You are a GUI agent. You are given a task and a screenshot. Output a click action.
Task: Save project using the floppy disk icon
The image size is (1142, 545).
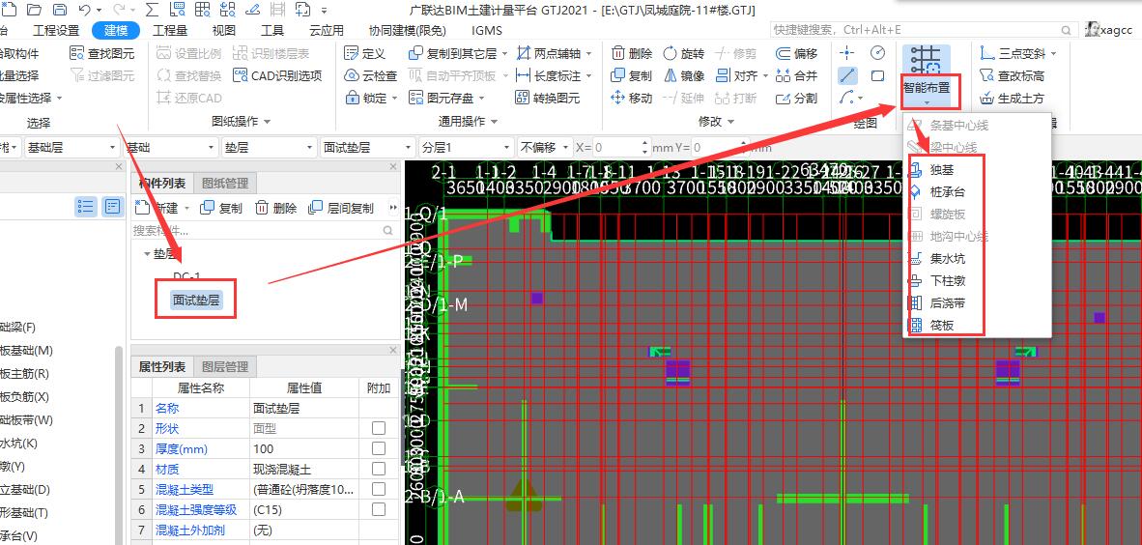click(x=61, y=11)
